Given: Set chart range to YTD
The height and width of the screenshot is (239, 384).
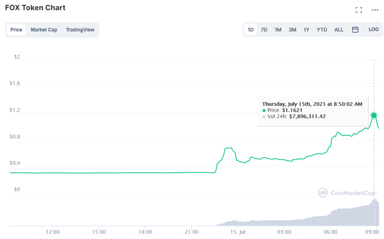Looking at the screenshot, I should coord(321,30).
